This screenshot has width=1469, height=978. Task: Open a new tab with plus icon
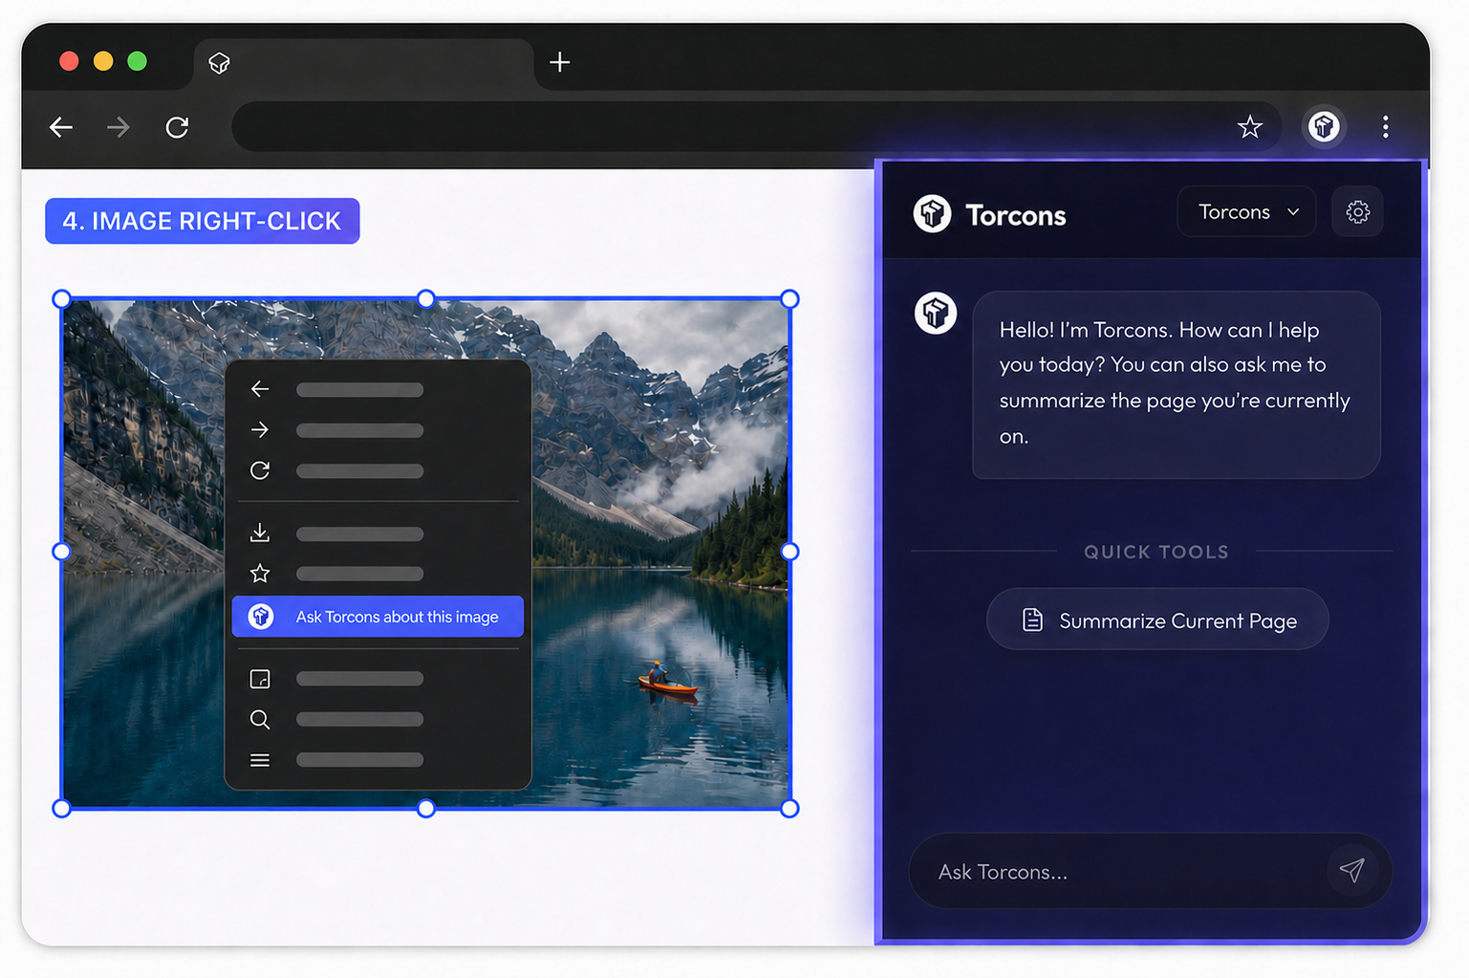560,62
